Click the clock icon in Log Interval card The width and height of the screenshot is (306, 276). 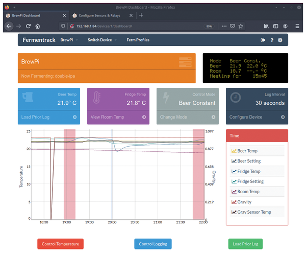point(235,98)
